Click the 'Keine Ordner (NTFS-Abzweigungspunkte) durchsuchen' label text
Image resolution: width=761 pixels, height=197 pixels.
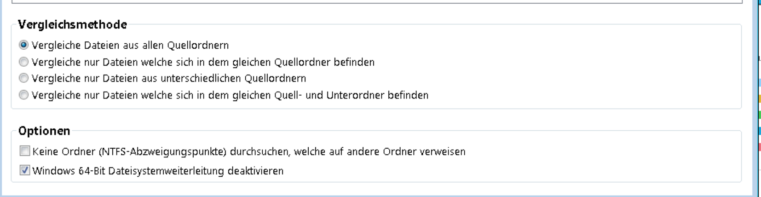pyautogui.click(x=248, y=151)
